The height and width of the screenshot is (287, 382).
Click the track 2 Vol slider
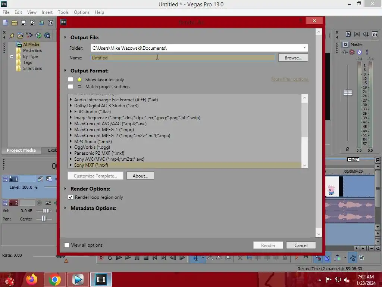46,211
